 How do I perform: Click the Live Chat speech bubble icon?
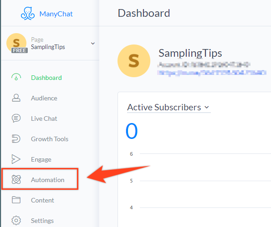click(16, 118)
